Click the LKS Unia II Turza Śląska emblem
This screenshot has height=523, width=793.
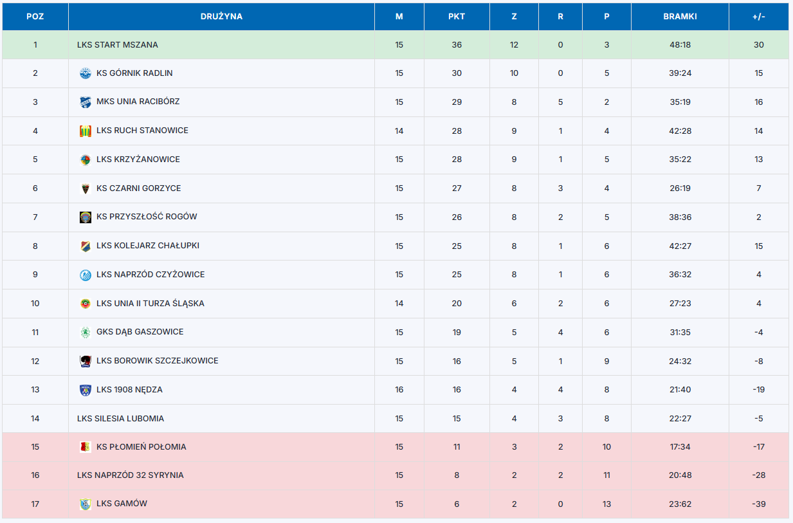[85, 304]
